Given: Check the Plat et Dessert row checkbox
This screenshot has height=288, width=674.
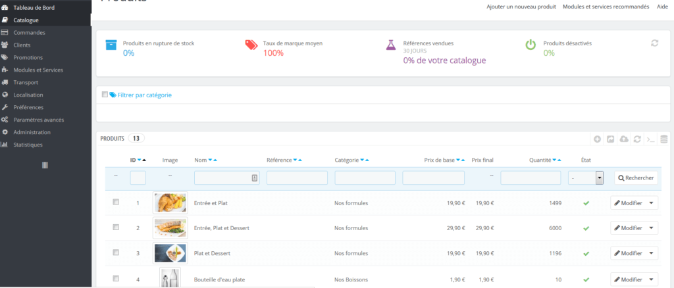Looking at the screenshot, I should [x=116, y=252].
